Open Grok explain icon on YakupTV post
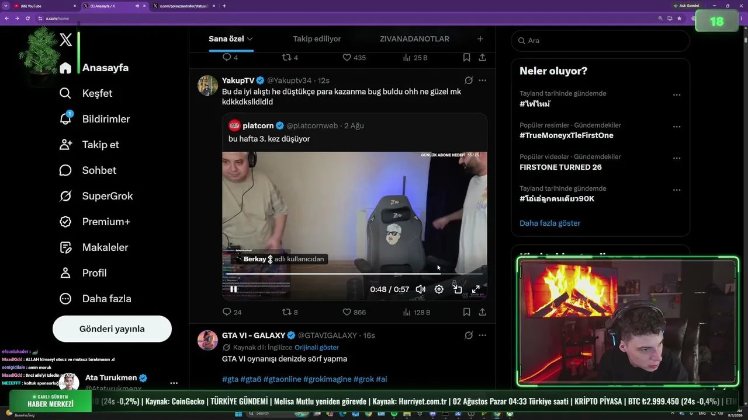Viewport: 748px width, 420px height. pos(469,80)
